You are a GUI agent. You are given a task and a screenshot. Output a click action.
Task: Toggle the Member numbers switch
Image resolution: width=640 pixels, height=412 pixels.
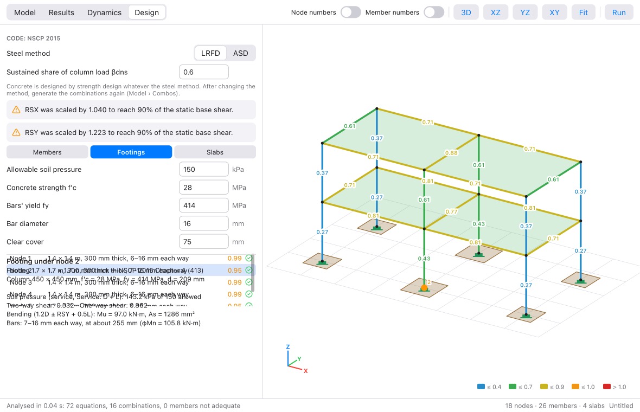[x=433, y=12]
